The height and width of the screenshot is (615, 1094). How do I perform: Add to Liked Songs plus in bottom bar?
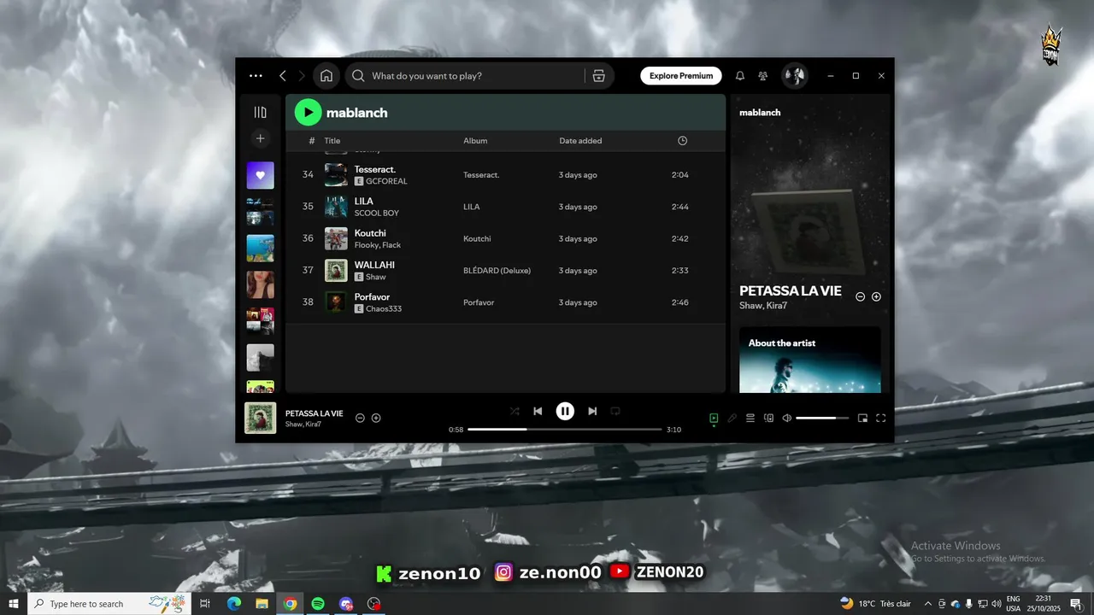point(376,418)
